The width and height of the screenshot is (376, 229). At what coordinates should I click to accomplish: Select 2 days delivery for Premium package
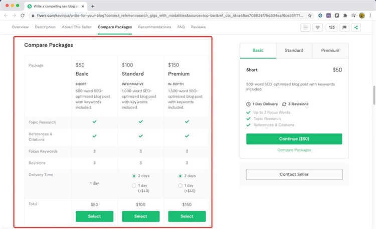coord(180,176)
